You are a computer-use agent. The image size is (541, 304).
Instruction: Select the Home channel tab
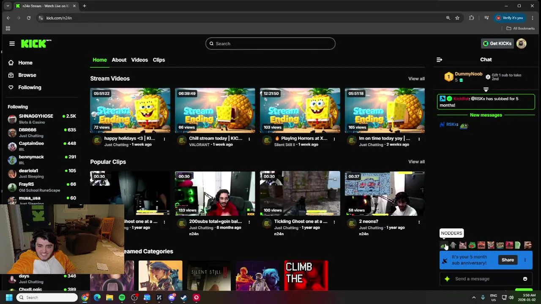point(100,60)
